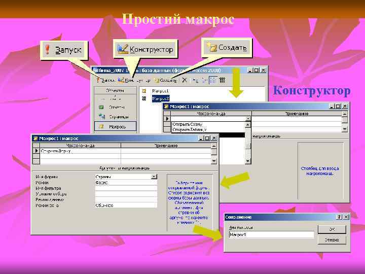This screenshot has width=365, height=274.
Task: Click the first row selector in back Макрос1 window
Action: click(x=167, y=119)
